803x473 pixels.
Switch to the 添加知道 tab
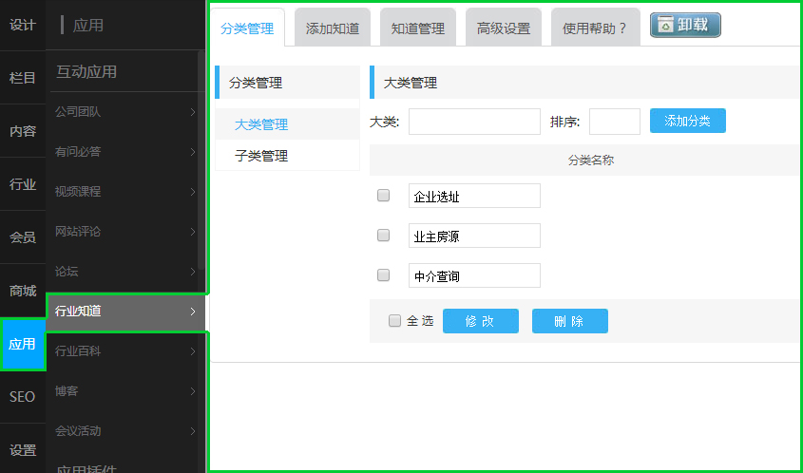pos(333,28)
